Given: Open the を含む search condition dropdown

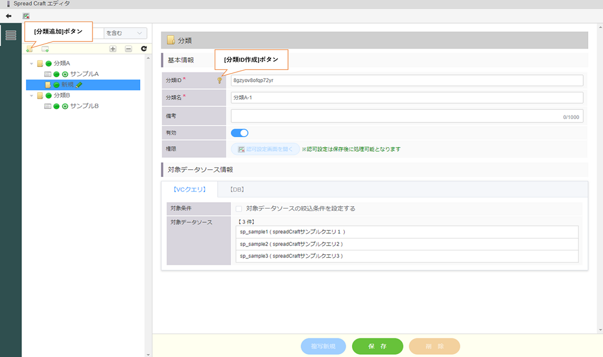Looking at the screenshot, I should tap(125, 33).
